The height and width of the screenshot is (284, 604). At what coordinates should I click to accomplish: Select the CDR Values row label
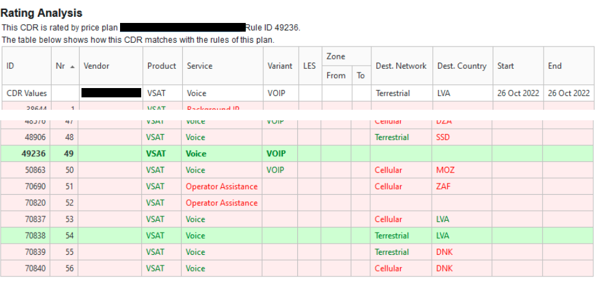point(27,93)
